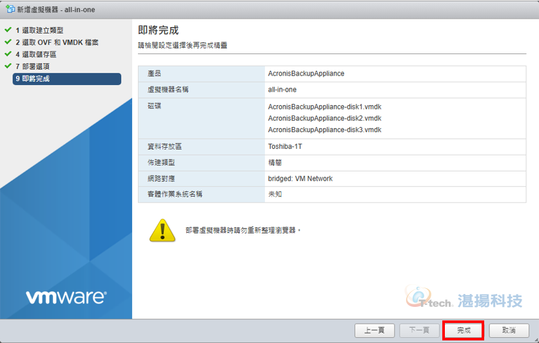Click the checkmark beside step 7 deployment options
Screen dimensions: 539x343
coord(8,66)
